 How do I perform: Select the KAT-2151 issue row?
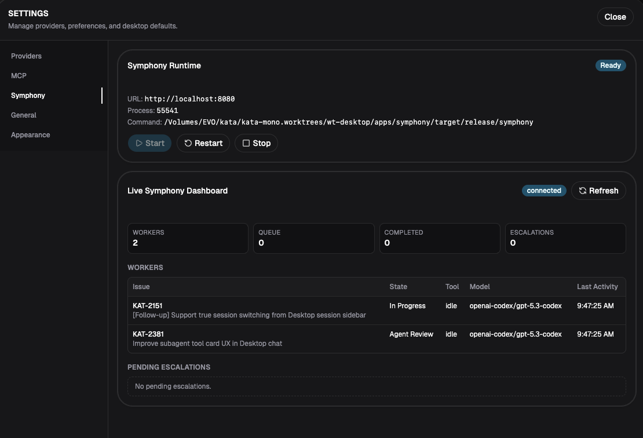[377, 311]
